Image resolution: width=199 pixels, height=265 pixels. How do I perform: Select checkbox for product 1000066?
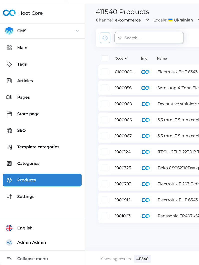[x=105, y=120]
